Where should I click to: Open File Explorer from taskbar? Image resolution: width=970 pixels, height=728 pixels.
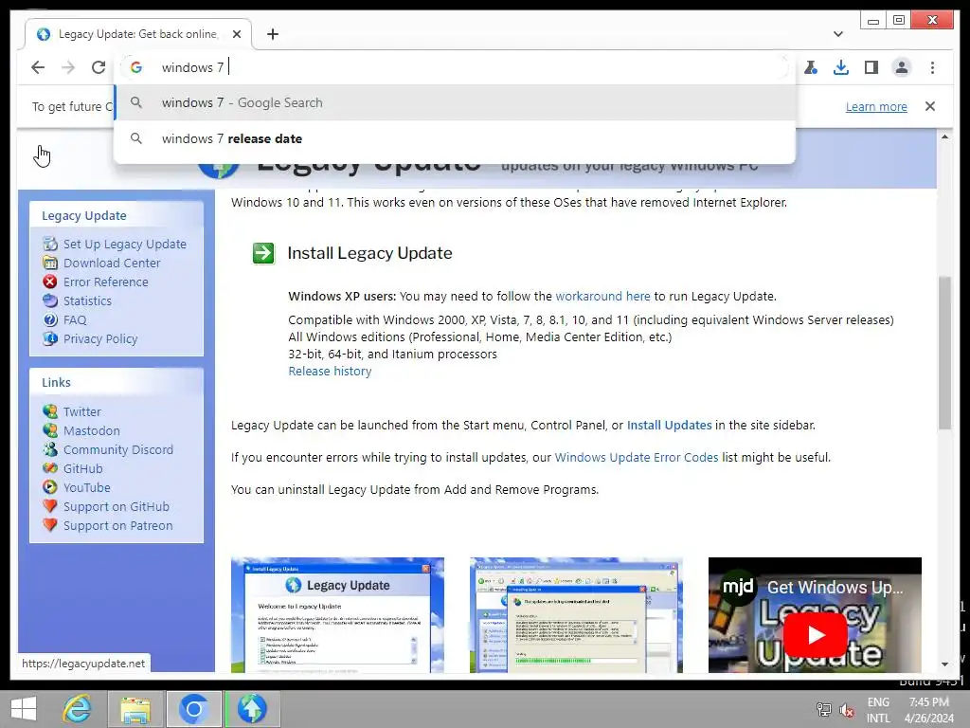(135, 709)
